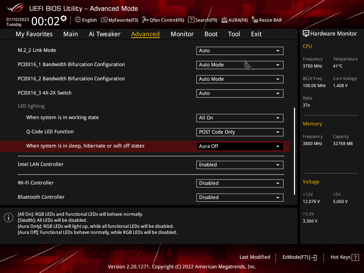Toggle the Resize BAR text button

[x=271, y=20]
